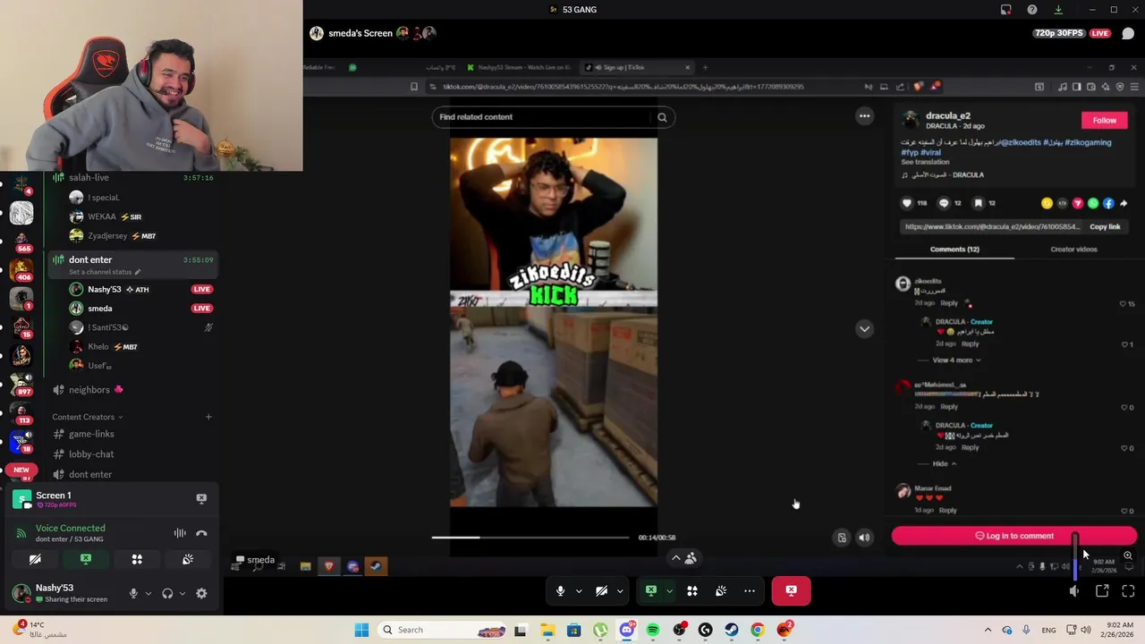
Task: Click the red stop streaming button
Action: (791, 590)
